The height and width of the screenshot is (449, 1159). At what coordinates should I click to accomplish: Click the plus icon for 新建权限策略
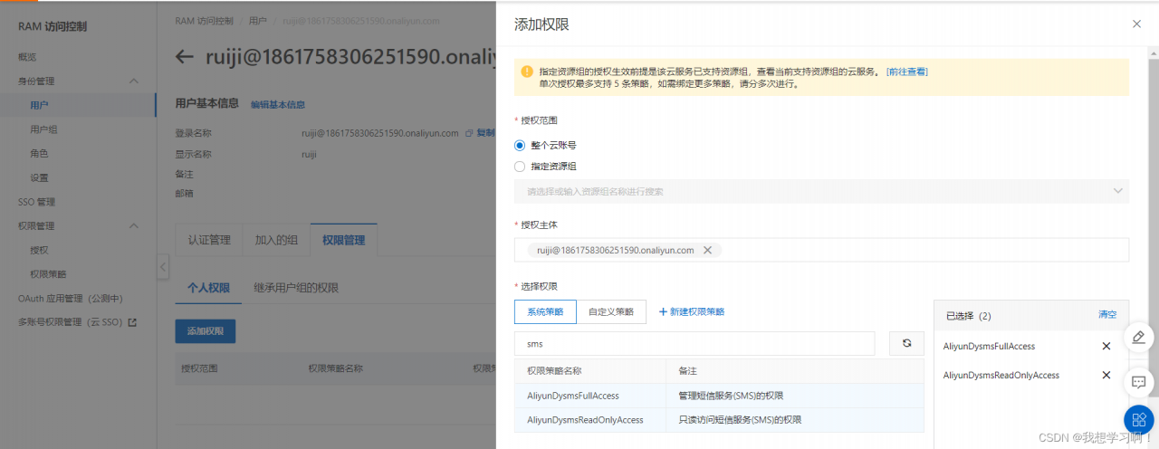pos(663,311)
